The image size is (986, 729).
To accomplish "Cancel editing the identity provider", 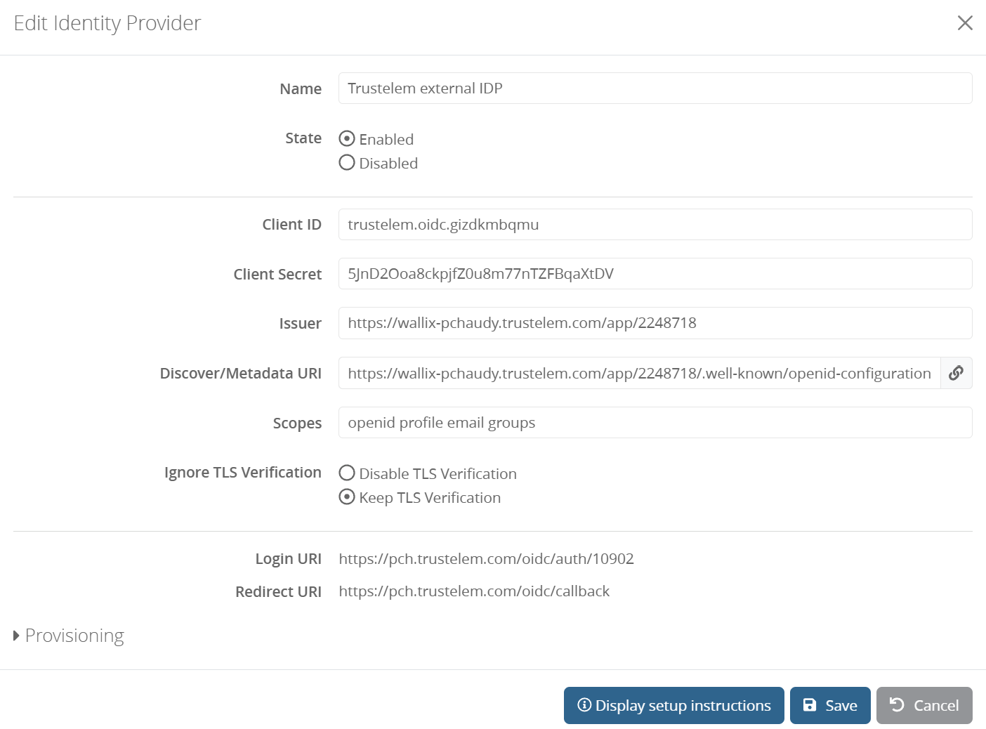I will 924,705.
